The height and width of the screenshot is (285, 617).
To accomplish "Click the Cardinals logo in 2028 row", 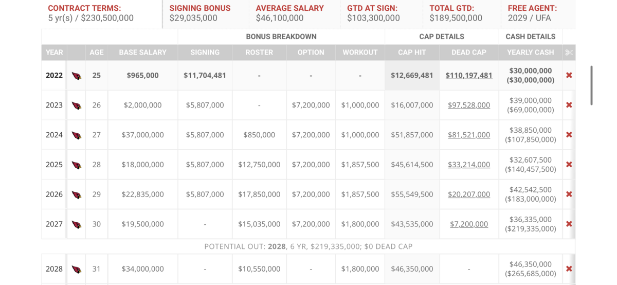I will coord(77,269).
